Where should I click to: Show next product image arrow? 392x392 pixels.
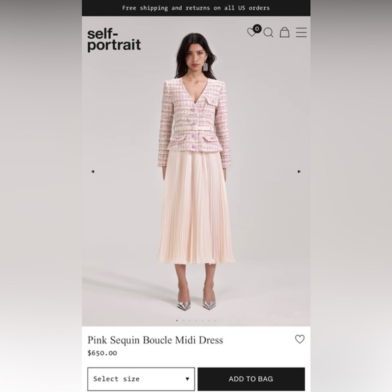[x=299, y=172]
